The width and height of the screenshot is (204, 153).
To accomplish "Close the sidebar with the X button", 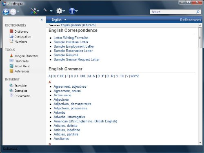I will pyautogui.click(x=42, y=20).
